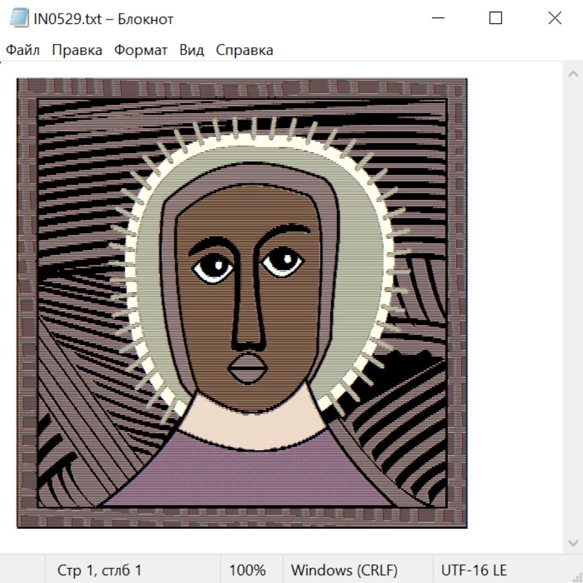583x583 pixels.
Task: Open the Вид menu
Action: (x=192, y=50)
